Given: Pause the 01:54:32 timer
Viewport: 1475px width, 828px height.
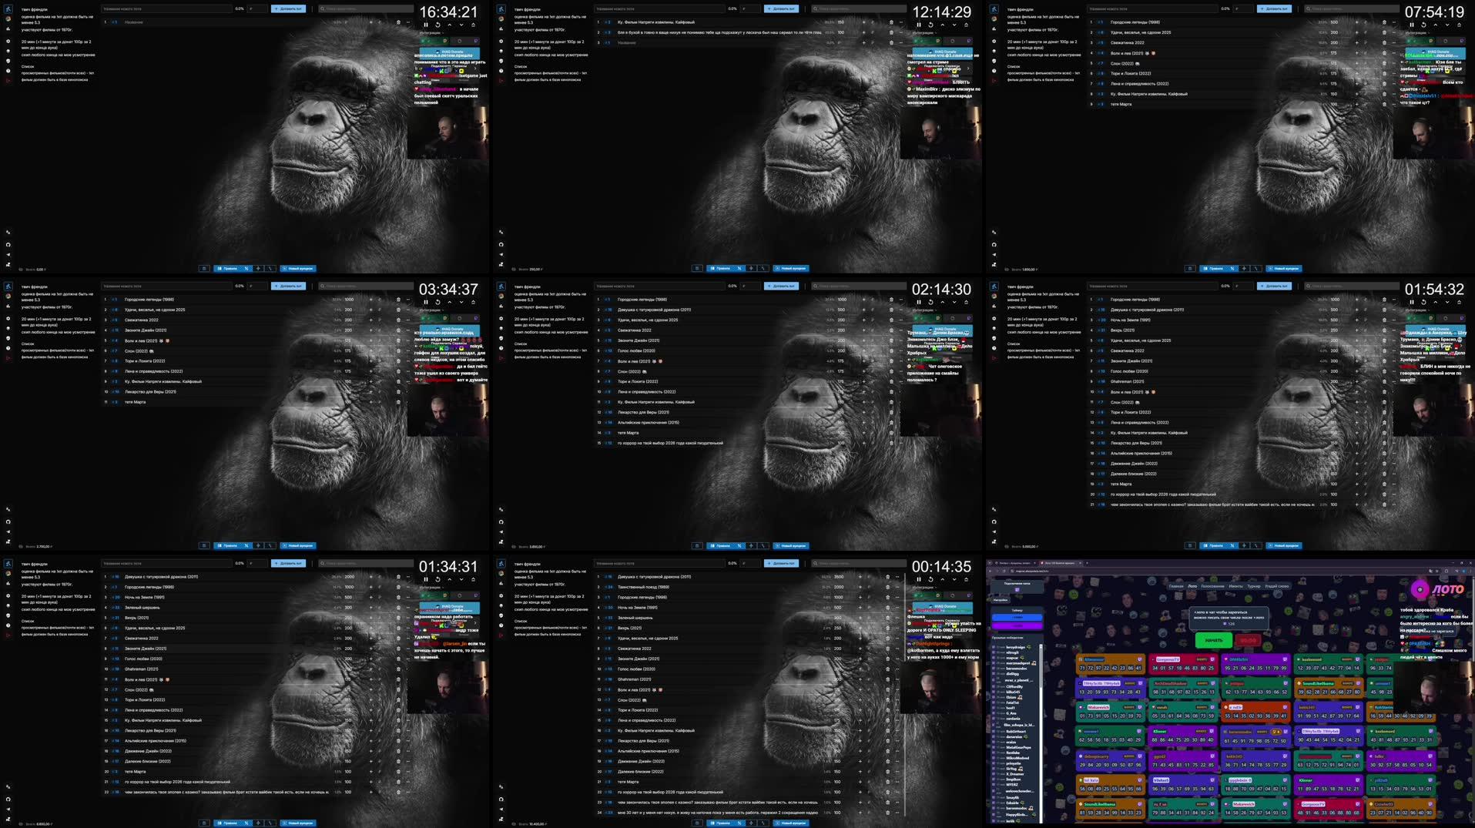Looking at the screenshot, I should 1412,302.
